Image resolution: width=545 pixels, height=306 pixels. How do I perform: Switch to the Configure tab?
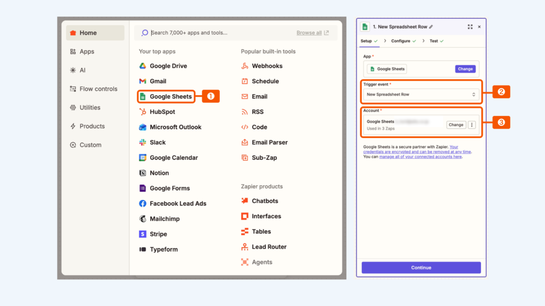tap(401, 41)
